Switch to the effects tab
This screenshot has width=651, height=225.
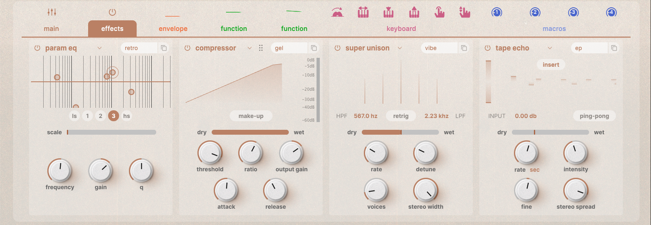click(x=112, y=28)
